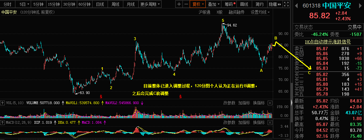
Task: Open the 5日 dropdown
Action: coord(23,4)
